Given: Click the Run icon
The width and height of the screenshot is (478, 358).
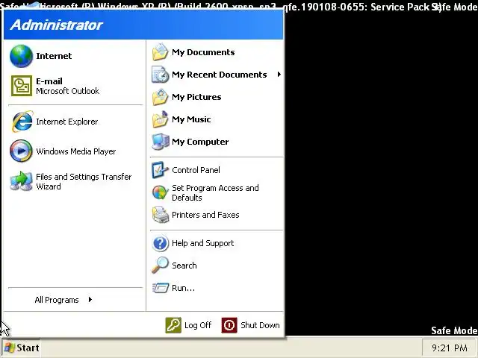Looking at the screenshot, I should pos(161,288).
